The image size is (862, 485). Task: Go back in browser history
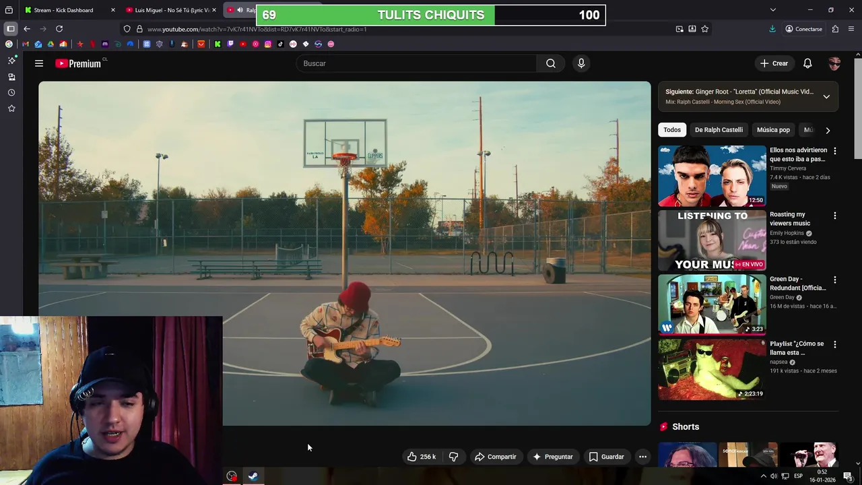click(x=27, y=29)
